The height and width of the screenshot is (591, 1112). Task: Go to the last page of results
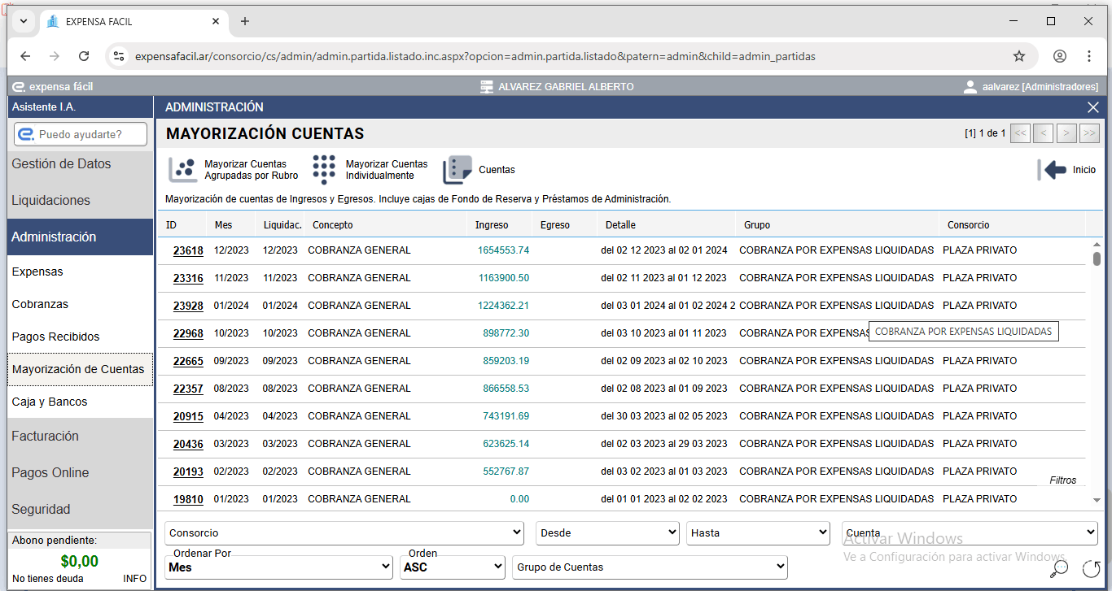[x=1089, y=133]
